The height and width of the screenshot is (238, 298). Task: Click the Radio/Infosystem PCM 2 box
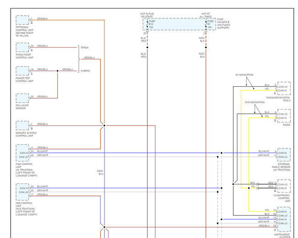(284, 89)
